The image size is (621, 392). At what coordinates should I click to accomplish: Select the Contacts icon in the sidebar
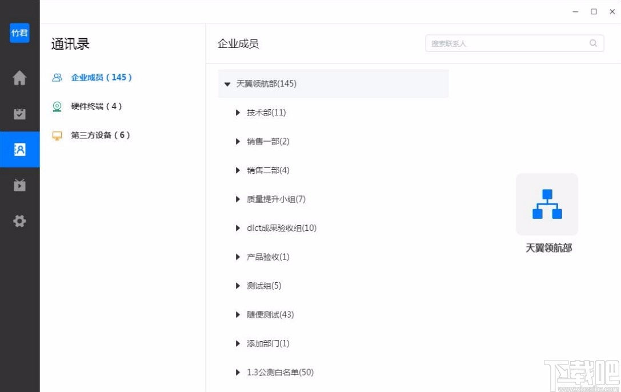pos(19,150)
